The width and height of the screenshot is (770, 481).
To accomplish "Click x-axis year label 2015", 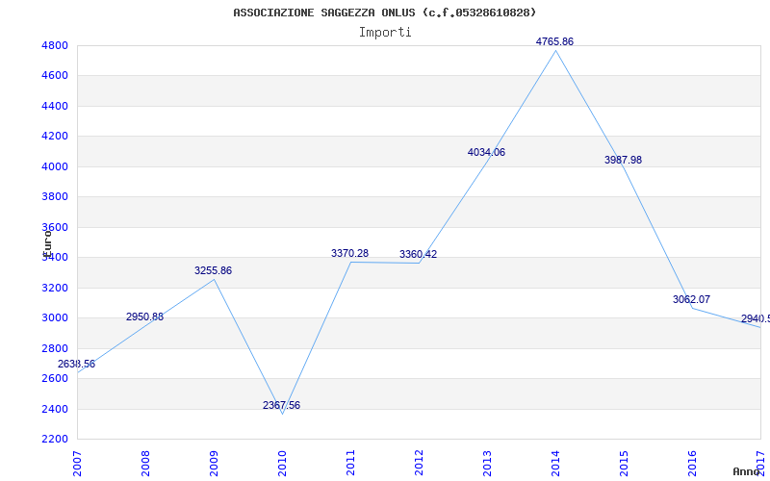I will coord(623,464).
